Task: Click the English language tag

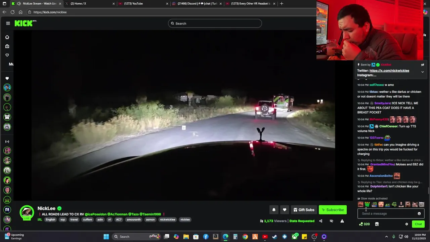Action: pos(50,219)
